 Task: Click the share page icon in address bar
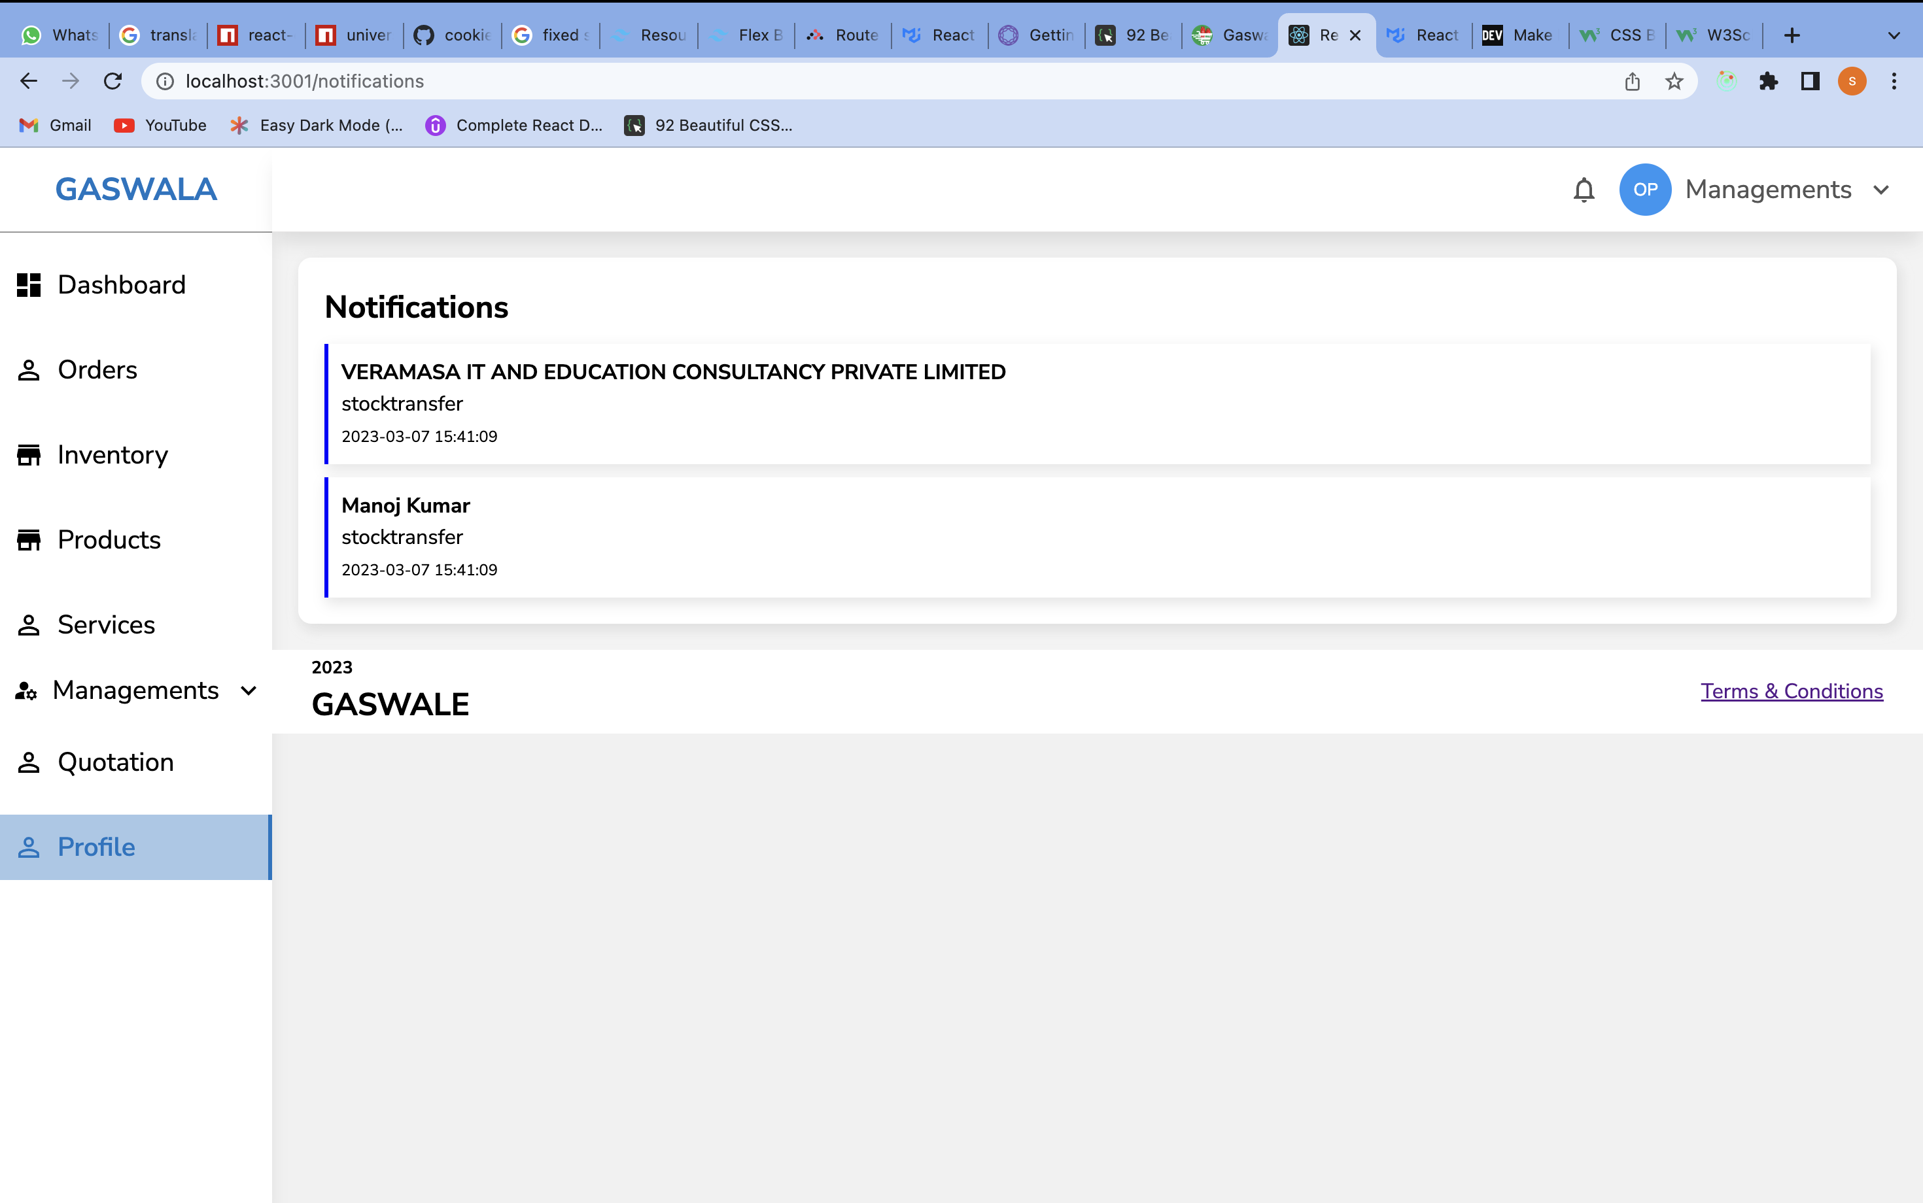[1632, 81]
